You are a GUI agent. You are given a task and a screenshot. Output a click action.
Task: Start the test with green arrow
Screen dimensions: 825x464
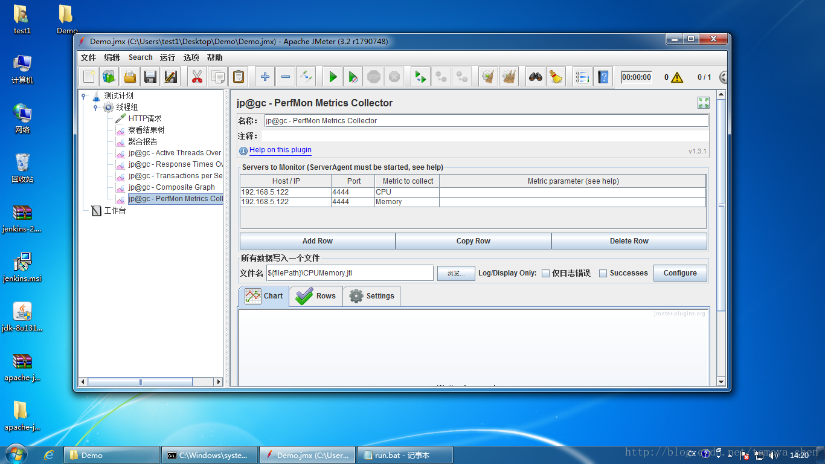click(x=332, y=77)
